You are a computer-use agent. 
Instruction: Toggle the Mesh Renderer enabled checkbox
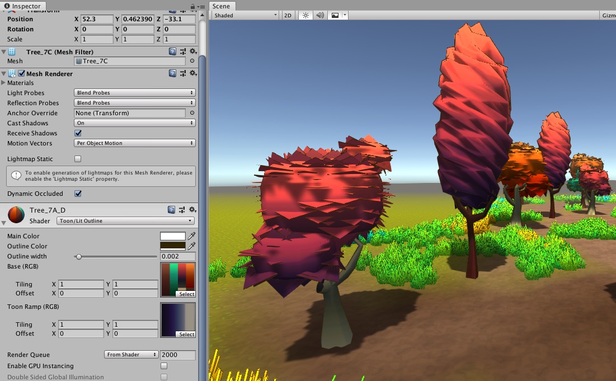(x=22, y=73)
